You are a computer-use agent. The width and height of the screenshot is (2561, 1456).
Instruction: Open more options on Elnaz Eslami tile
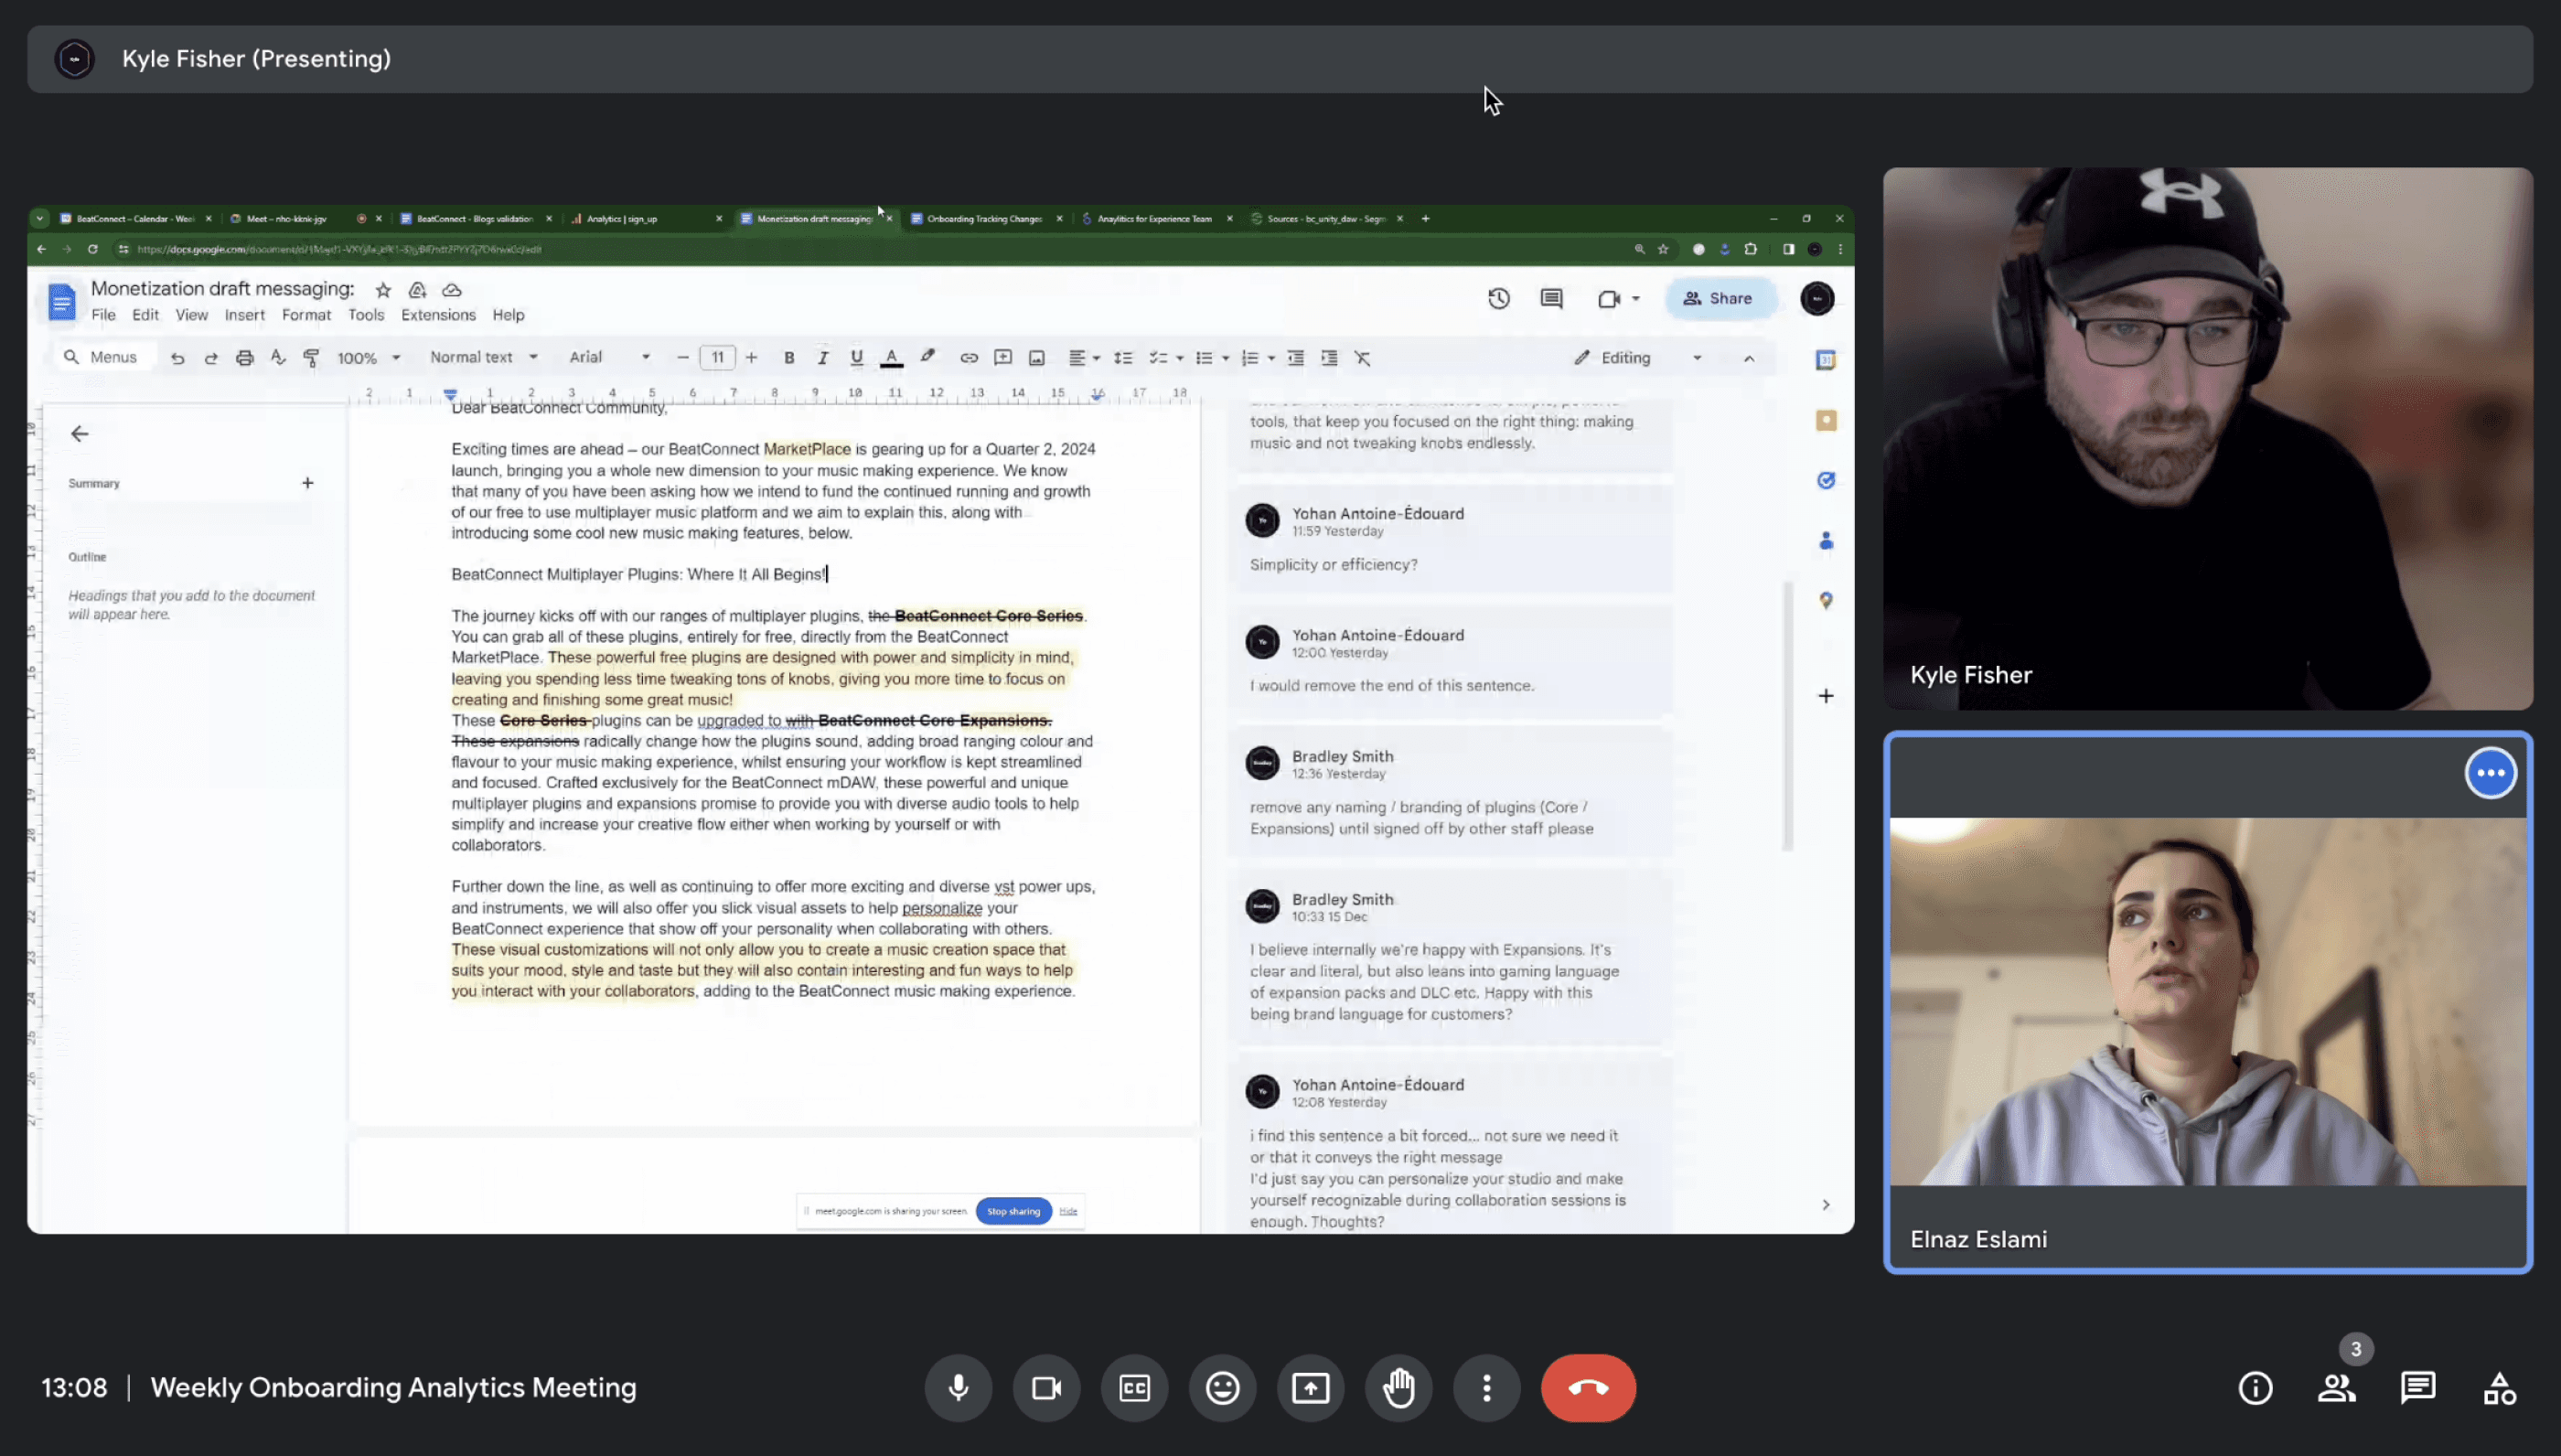2490,772
